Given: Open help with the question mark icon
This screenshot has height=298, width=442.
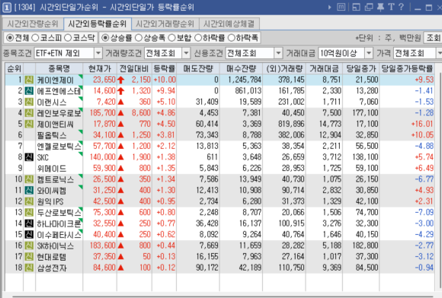Looking at the screenshot, I should (x=402, y=7).
